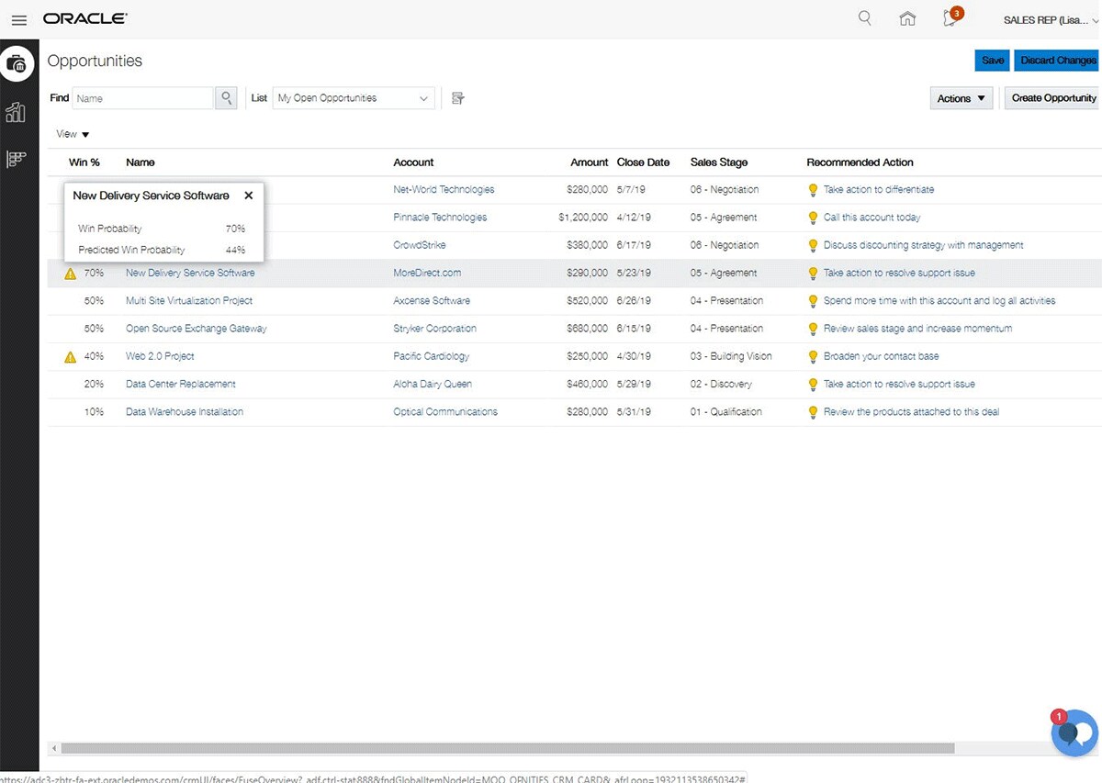This screenshot has height=783, width=1102.
Task: Open the chat bubble assistant icon
Action: point(1073,733)
